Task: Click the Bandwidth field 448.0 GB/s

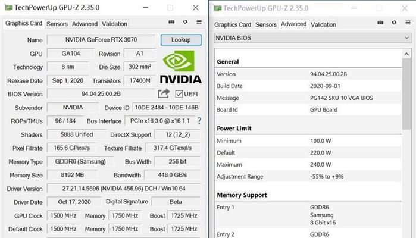Action: (173, 175)
